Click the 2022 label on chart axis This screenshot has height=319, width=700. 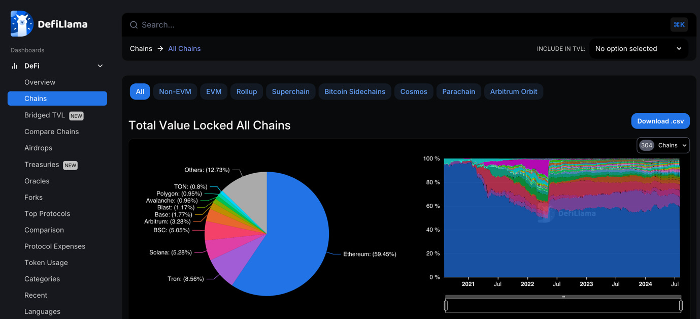click(x=527, y=284)
